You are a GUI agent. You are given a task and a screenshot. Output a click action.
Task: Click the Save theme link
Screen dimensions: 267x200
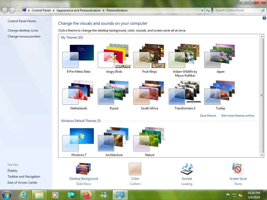coord(208,116)
